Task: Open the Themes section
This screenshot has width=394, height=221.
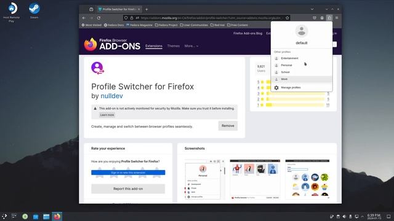Action: [174, 46]
